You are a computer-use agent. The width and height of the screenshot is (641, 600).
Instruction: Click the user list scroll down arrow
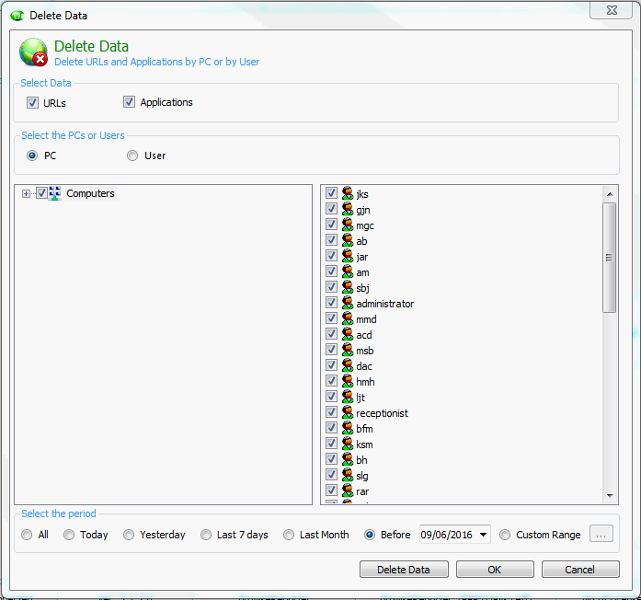[x=610, y=496]
